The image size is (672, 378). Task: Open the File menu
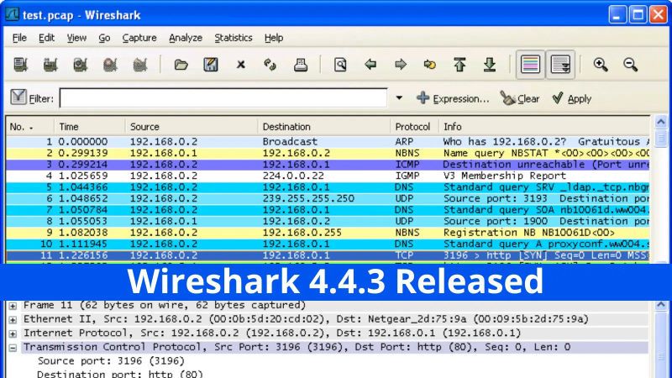pyautogui.click(x=19, y=38)
